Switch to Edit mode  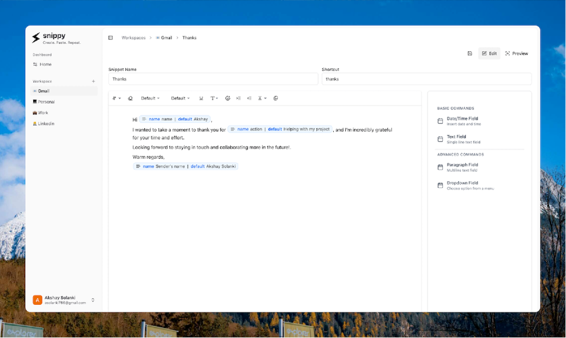coord(489,53)
